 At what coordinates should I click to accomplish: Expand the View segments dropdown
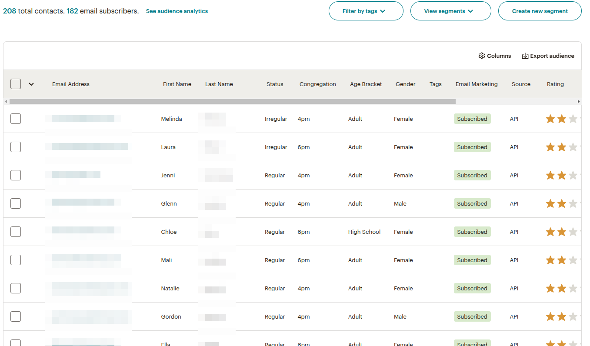[450, 11]
